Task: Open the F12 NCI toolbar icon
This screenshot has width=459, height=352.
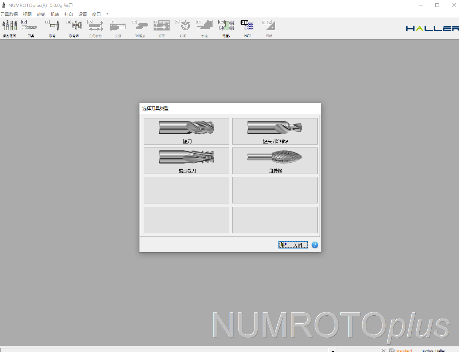Action: 247,29
